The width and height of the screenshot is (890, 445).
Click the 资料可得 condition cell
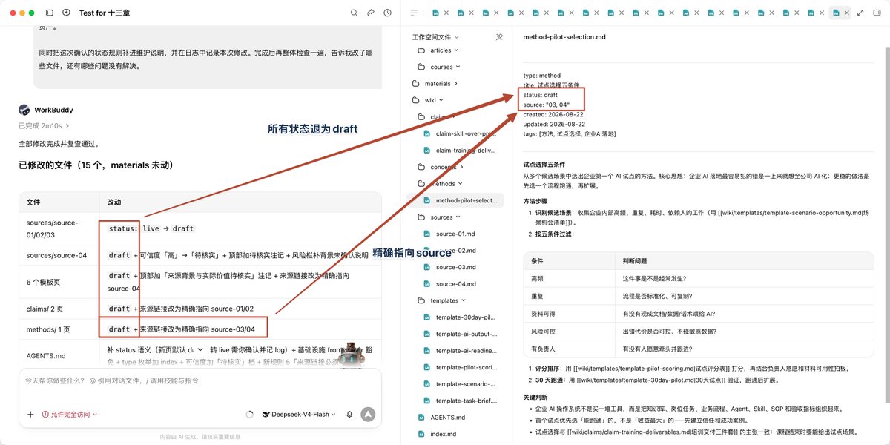click(569, 314)
